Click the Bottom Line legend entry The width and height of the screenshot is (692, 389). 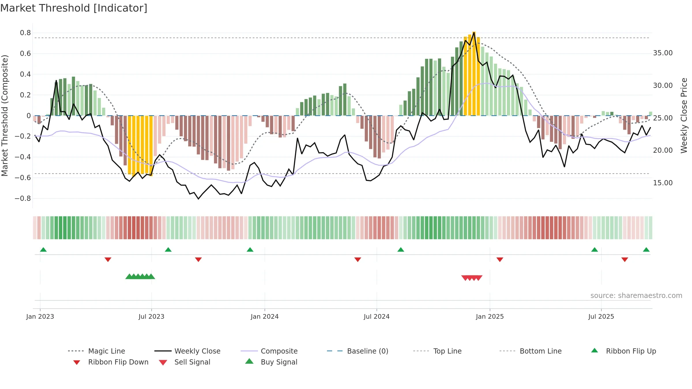pyautogui.click(x=531, y=351)
